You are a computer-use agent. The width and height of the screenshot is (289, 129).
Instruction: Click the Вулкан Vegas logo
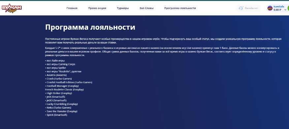12,8
